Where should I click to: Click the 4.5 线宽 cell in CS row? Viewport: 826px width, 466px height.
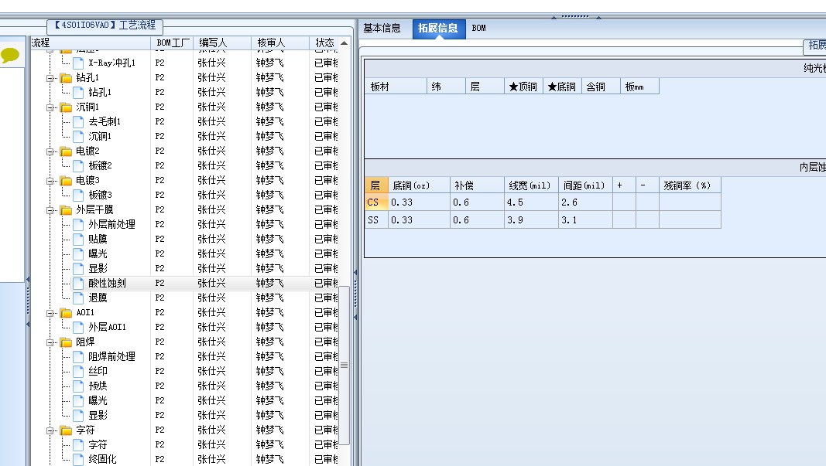pyautogui.click(x=531, y=202)
